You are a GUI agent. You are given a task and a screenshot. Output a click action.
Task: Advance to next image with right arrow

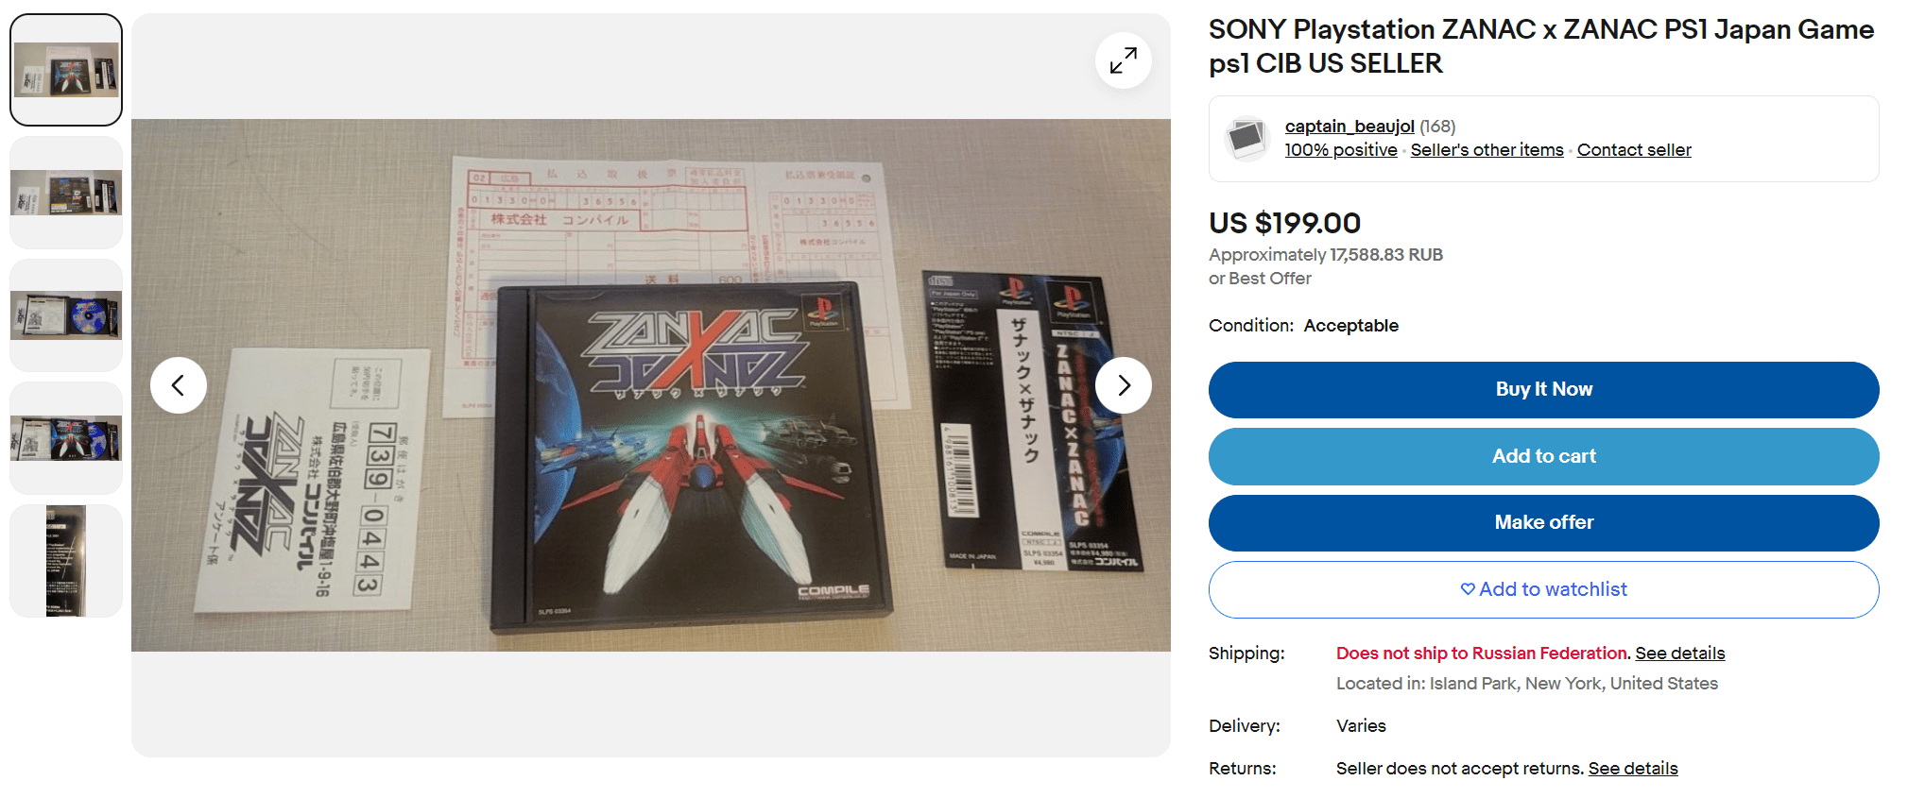click(1123, 385)
